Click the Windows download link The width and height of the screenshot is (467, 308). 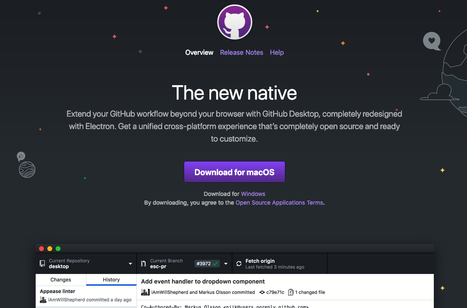tap(253, 193)
